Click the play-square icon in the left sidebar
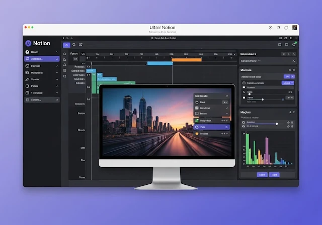 (x=27, y=93)
